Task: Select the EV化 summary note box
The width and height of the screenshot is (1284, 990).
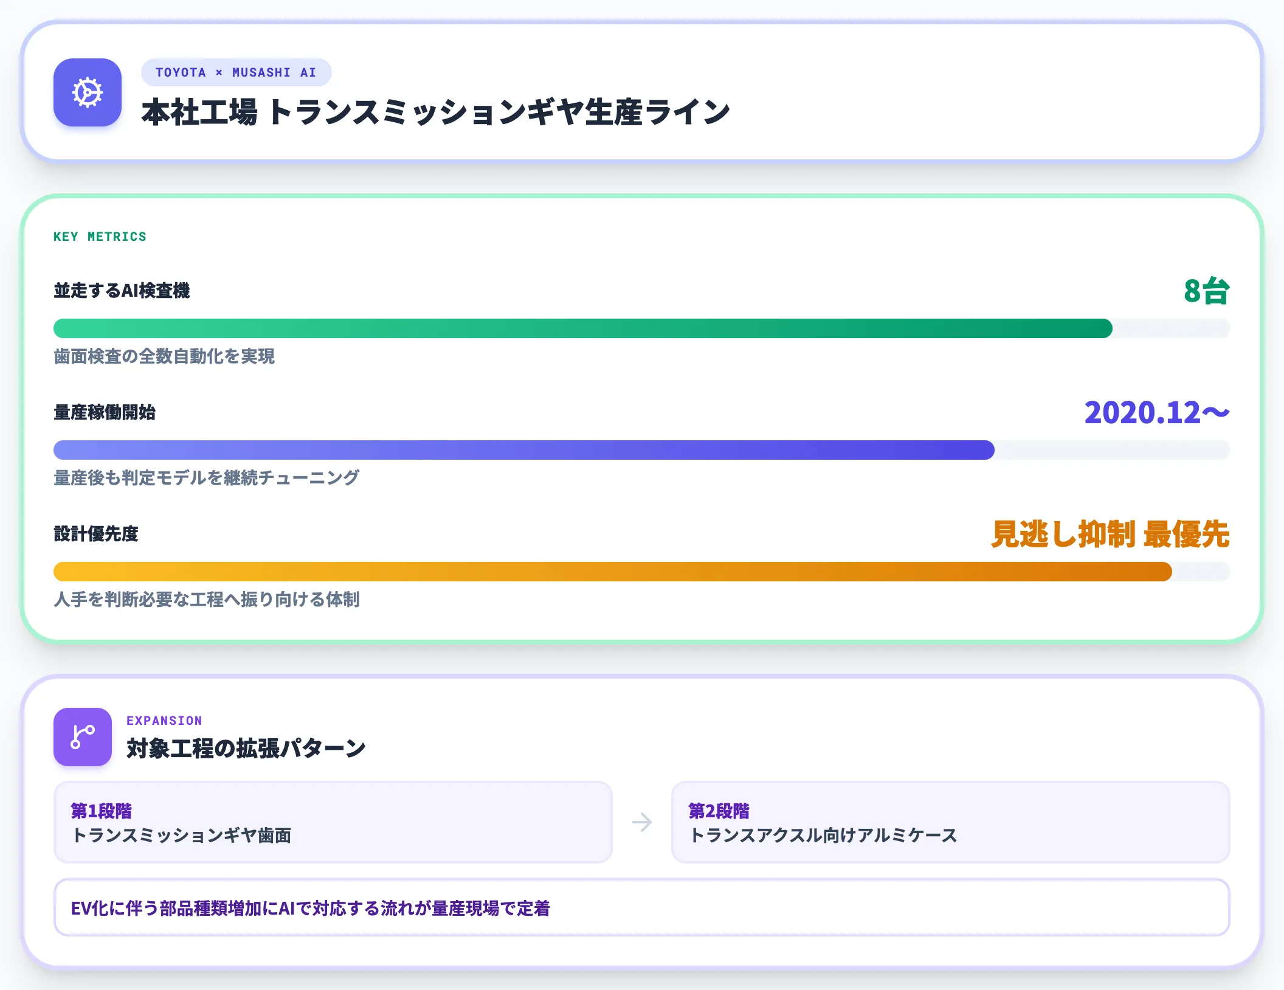Action: coord(642,907)
